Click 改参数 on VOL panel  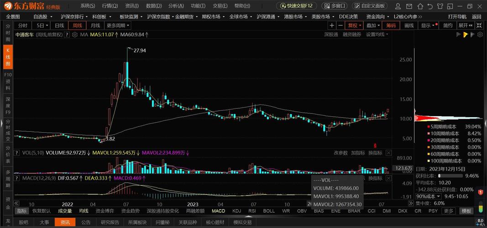[341, 153]
